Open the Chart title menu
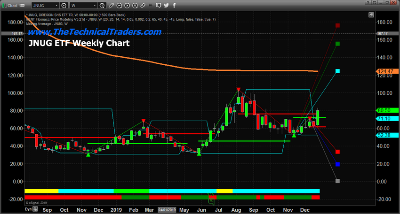 (12, 5)
